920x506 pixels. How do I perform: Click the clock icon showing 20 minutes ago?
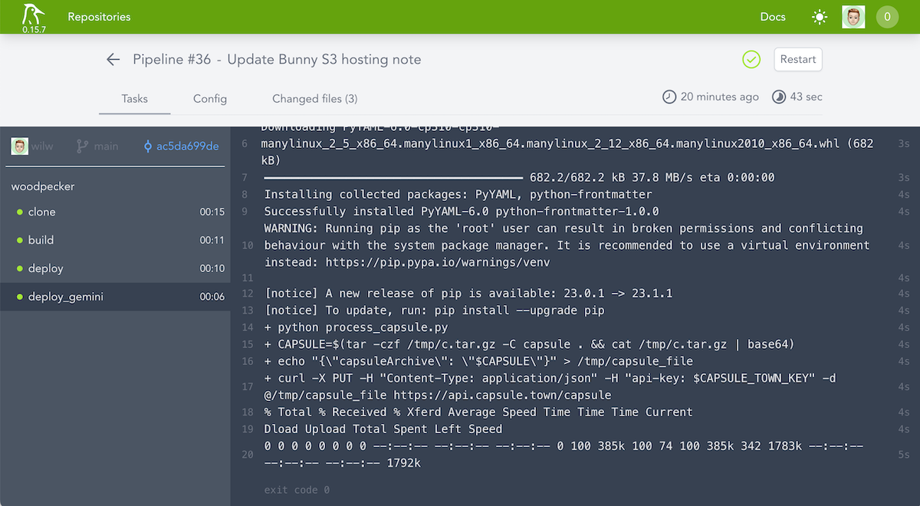[x=669, y=97]
